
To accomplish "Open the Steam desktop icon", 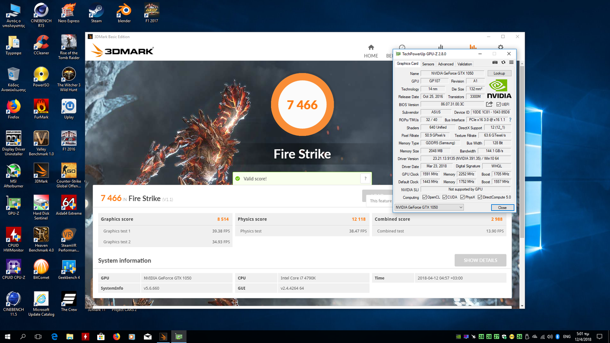I will tap(96, 13).
